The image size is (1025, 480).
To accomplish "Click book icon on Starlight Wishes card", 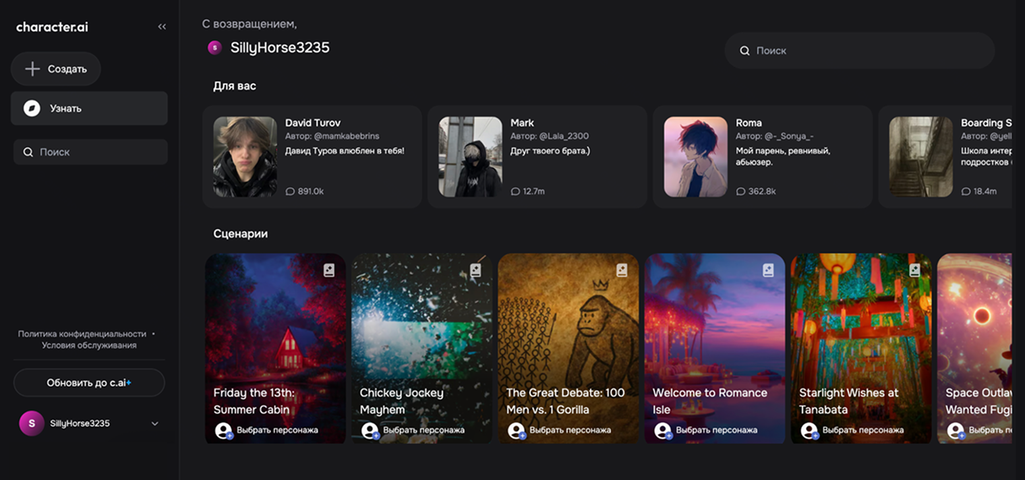I will 914,270.
